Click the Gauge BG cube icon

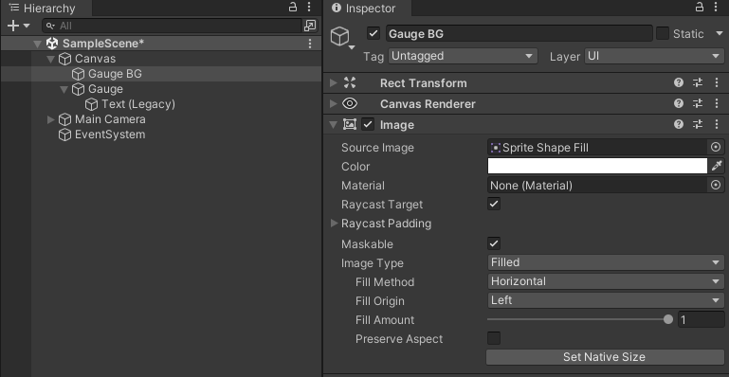pos(78,74)
